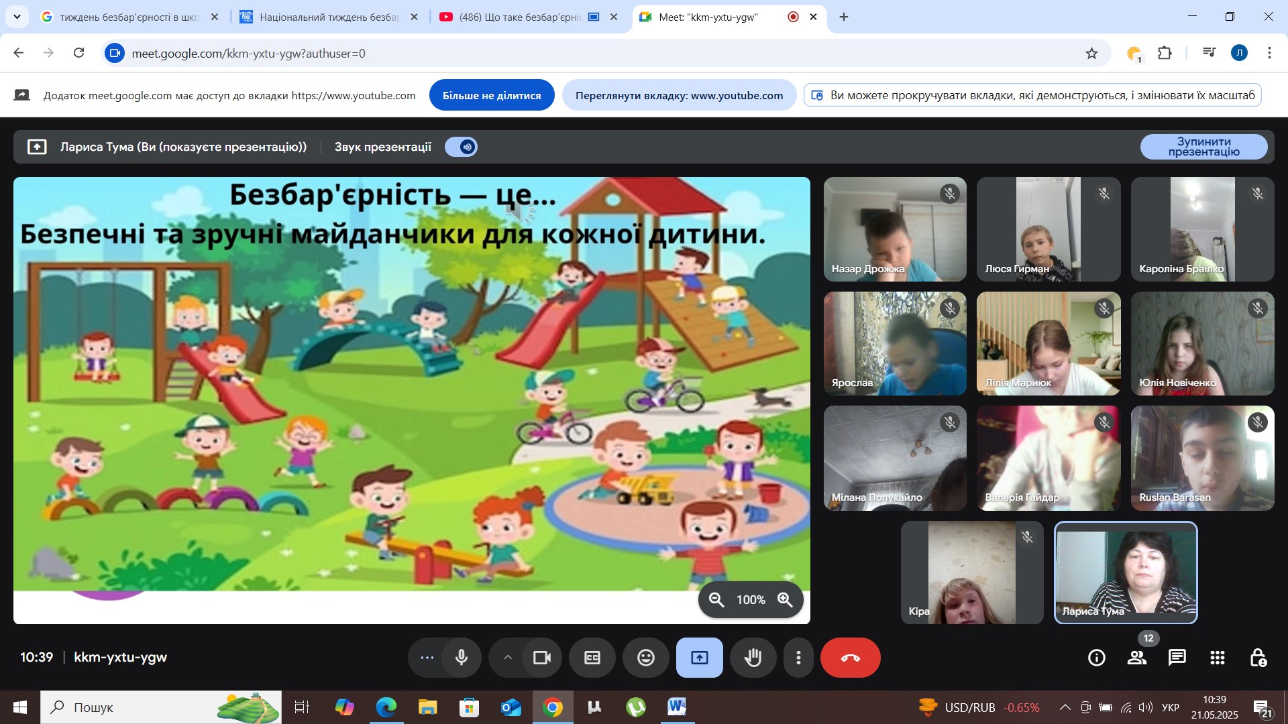Click the 100% zoom level indicator
The height and width of the screenshot is (724, 1288).
pos(751,600)
